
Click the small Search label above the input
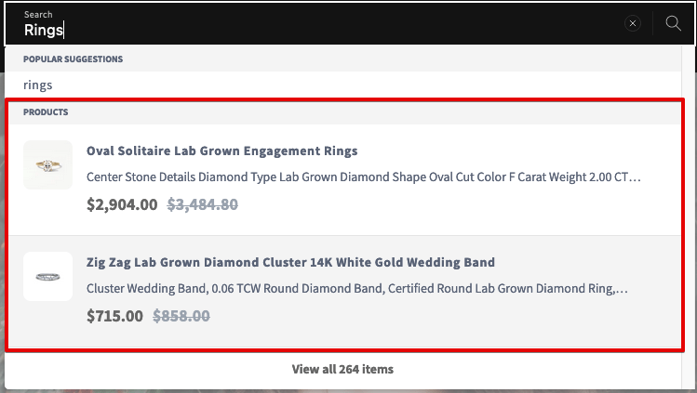[x=38, y=14]
